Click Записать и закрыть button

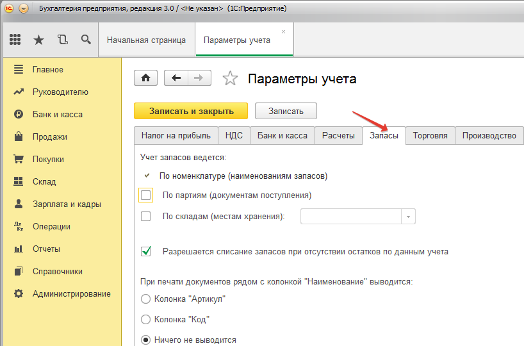191,111
